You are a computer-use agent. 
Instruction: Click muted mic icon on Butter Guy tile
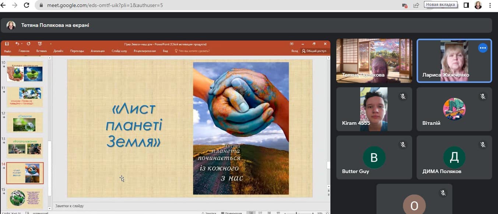coord(403,145)
